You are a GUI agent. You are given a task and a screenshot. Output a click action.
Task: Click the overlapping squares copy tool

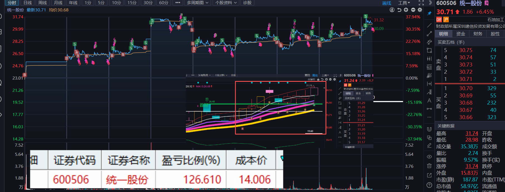(429, 137)
